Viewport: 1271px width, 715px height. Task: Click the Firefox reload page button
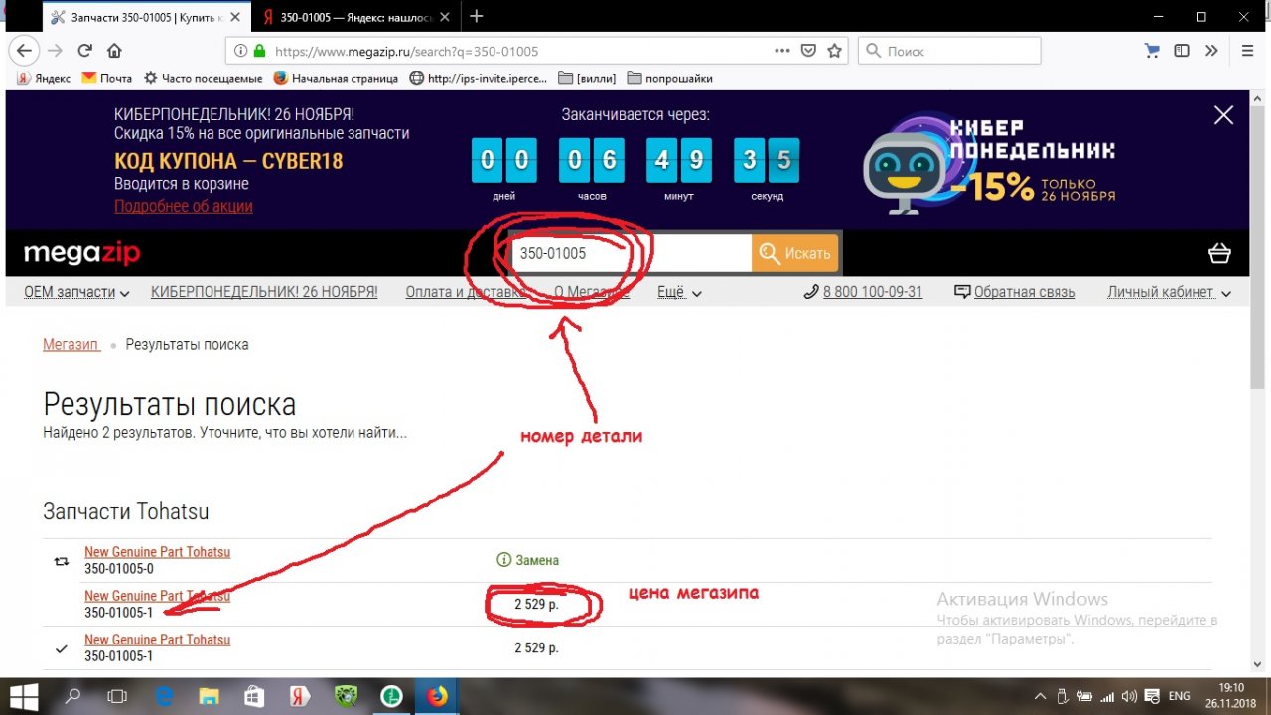[x=85, y=51]
